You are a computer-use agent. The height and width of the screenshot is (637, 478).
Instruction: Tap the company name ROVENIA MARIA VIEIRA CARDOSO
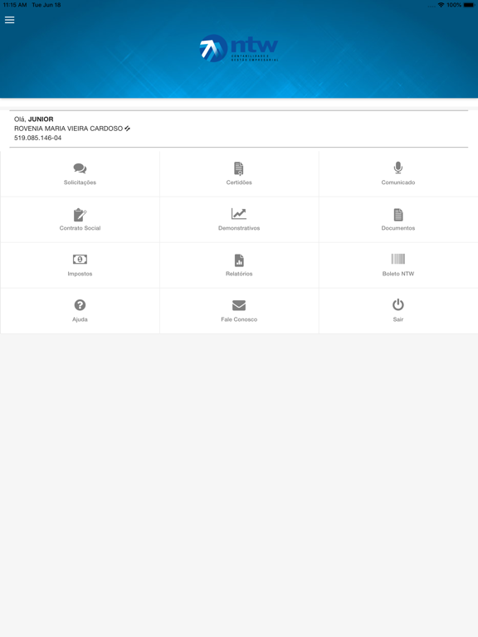(68, 129)
